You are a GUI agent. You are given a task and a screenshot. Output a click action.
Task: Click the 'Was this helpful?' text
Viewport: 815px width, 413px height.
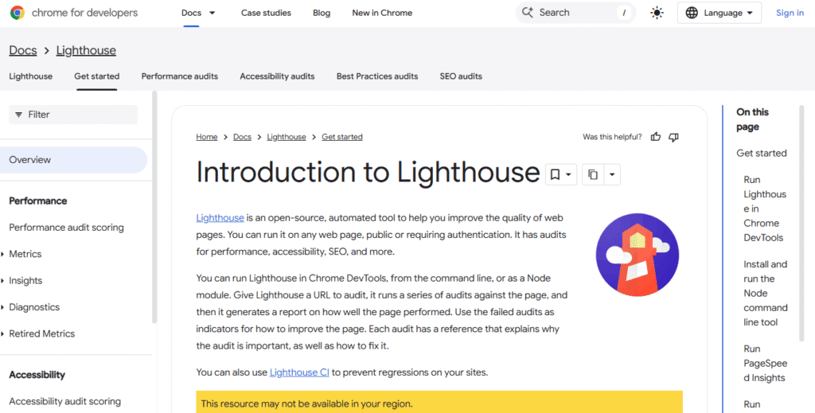(x=612, y=137)
